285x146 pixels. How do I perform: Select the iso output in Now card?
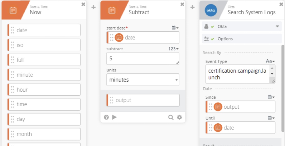click(x=44, y=45)
